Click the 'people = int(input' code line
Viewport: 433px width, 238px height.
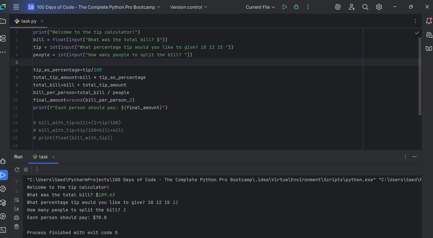coord(113,55)
